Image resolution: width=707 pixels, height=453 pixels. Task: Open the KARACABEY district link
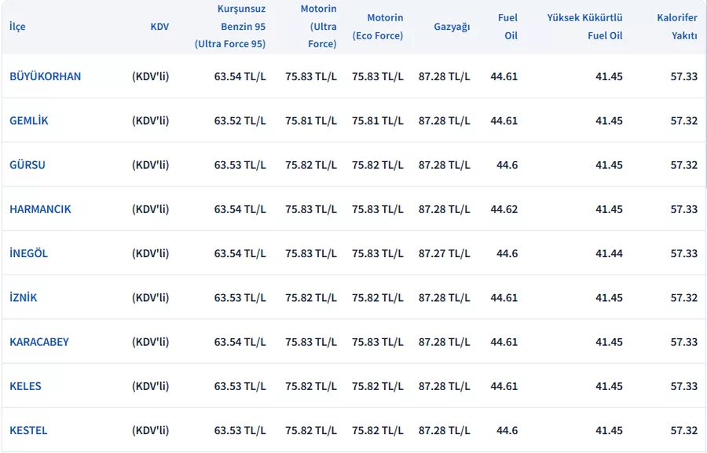pyautogui.click(x=39, y=342)
